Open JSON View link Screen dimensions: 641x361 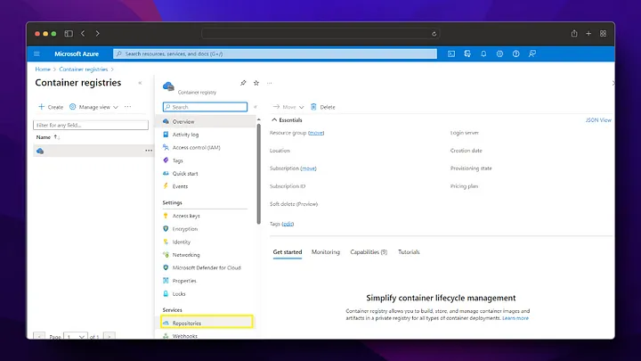click(x=598, y=120)
